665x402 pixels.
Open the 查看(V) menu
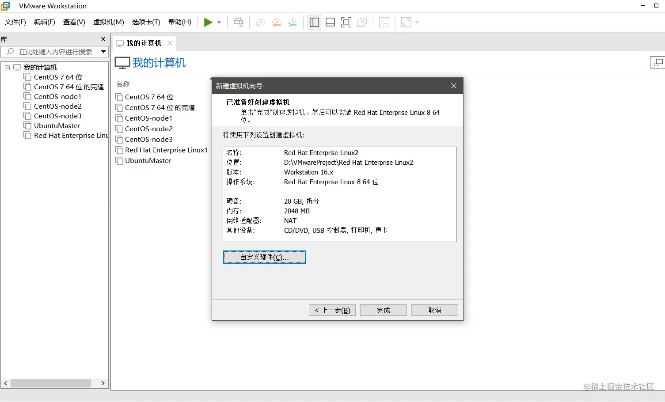pos(74,22)
